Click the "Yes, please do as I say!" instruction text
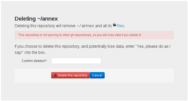The width and height of the screenshot is (188, 101). (x=92, y=49)
